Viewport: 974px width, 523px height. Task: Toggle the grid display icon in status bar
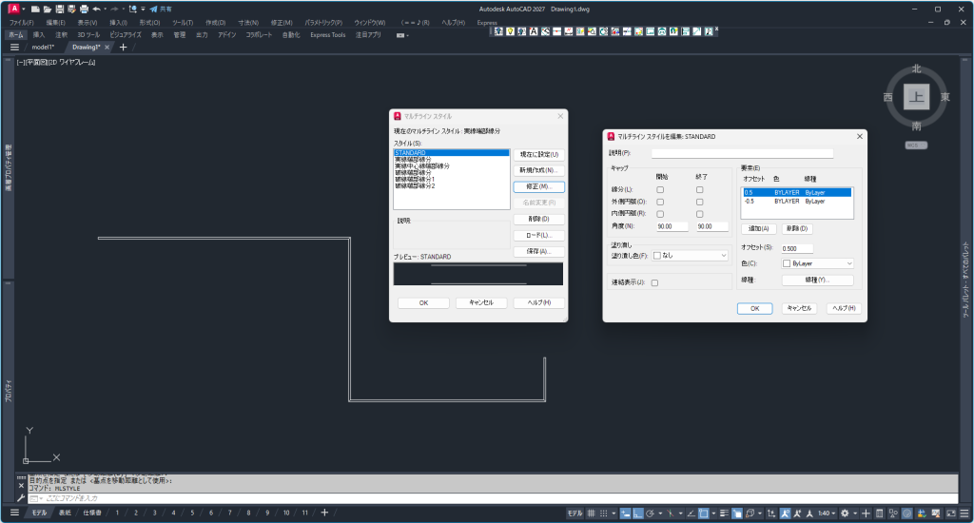click(x=591, y=513)
